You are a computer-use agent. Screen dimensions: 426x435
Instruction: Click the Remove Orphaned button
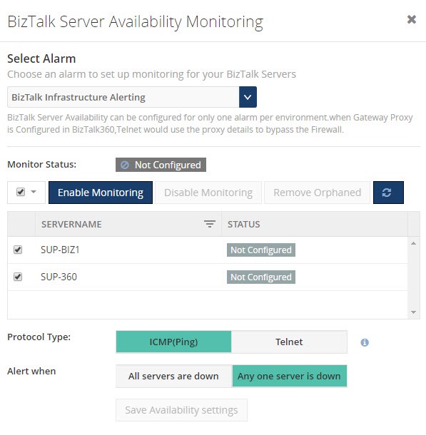pos(318,193)
